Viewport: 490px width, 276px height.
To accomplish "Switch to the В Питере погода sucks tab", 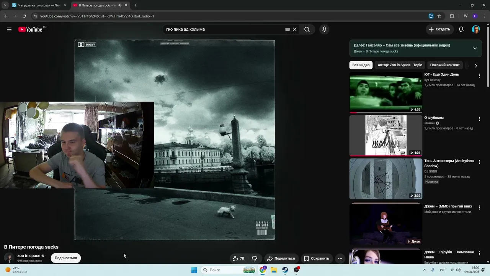I will 101,5.
